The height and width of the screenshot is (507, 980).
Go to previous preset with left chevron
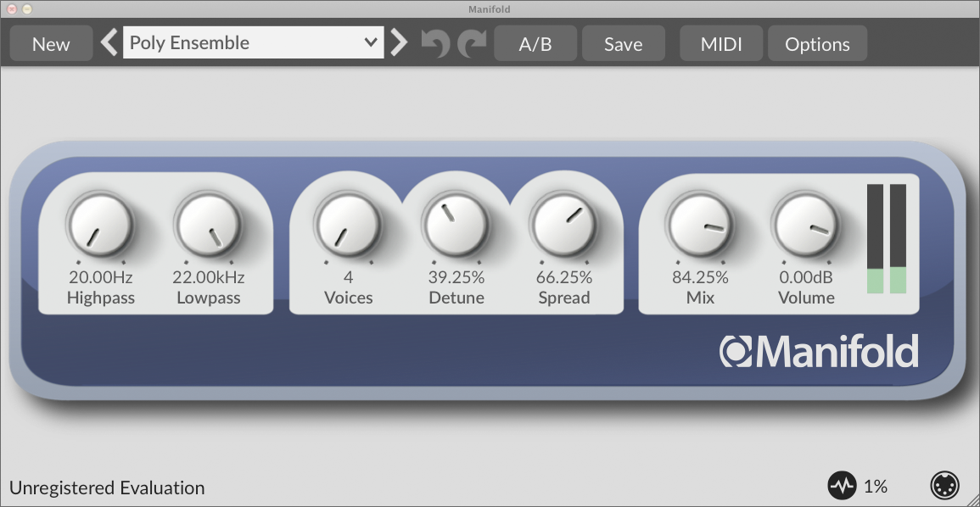point(109,42)
